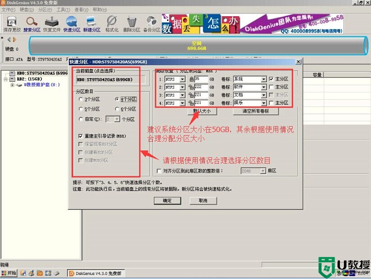Open the 恢复文件 (Recover Files) tool

[52, 22]
